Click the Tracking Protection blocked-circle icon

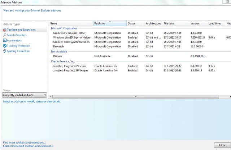click(5, 46)
